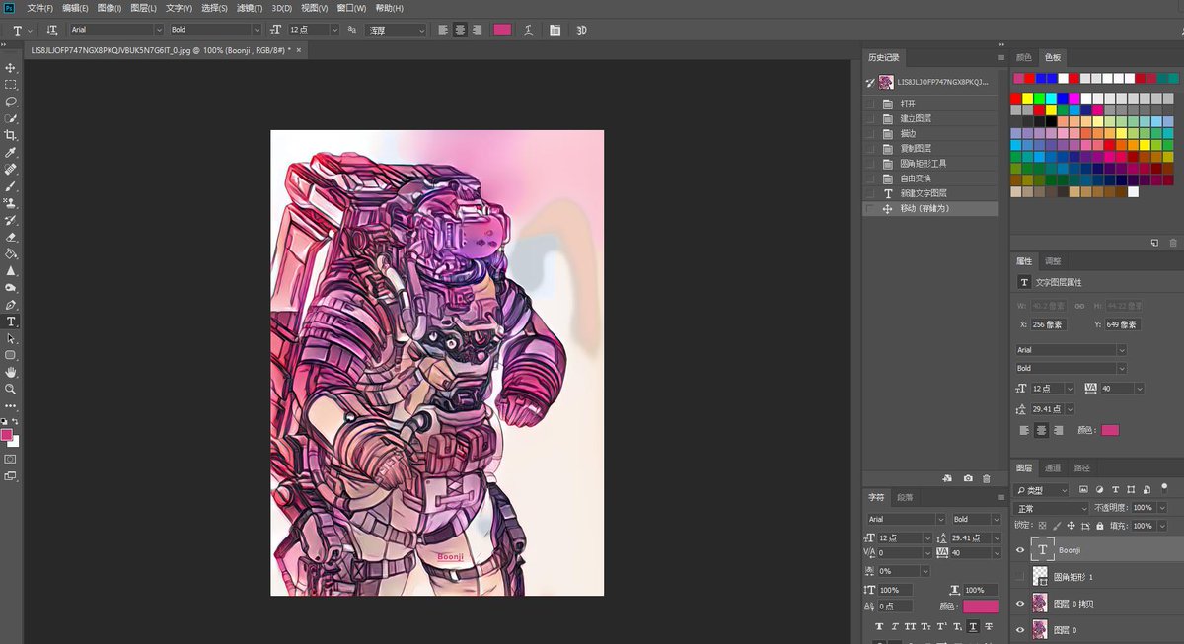
Task: Select the Eyedropper tool
Action: (11, 153)
